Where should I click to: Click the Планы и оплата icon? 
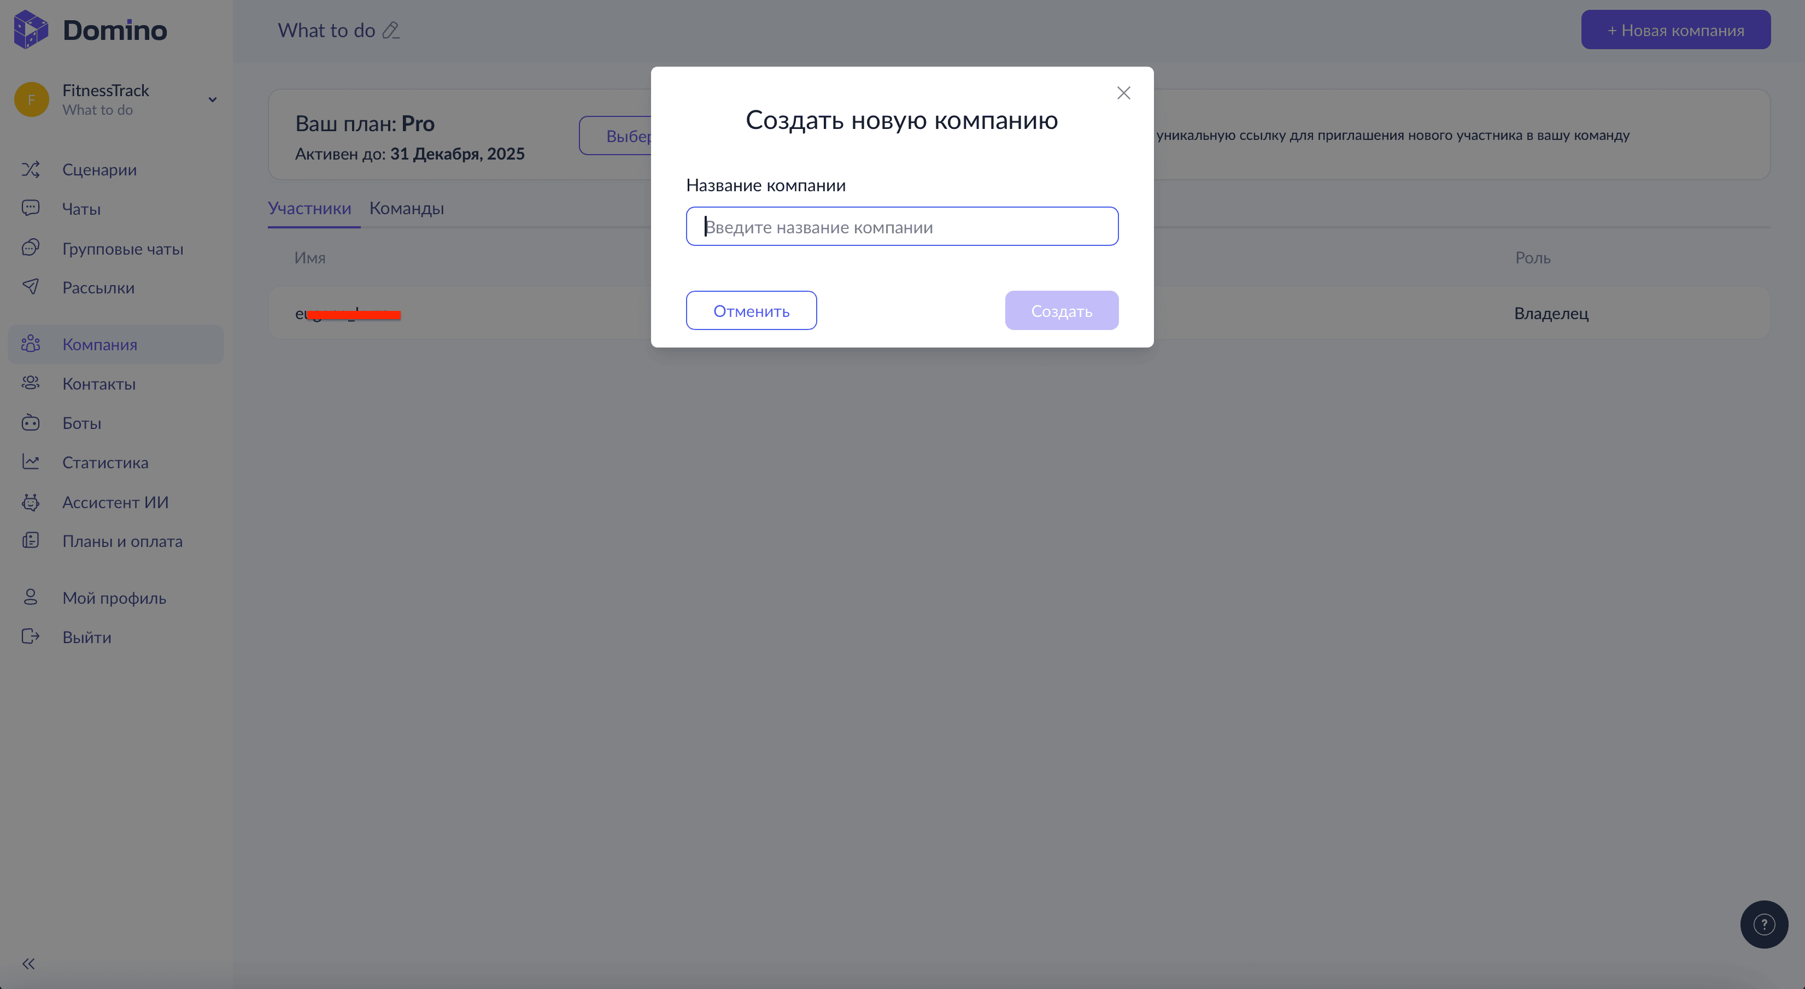coord(30,541)
